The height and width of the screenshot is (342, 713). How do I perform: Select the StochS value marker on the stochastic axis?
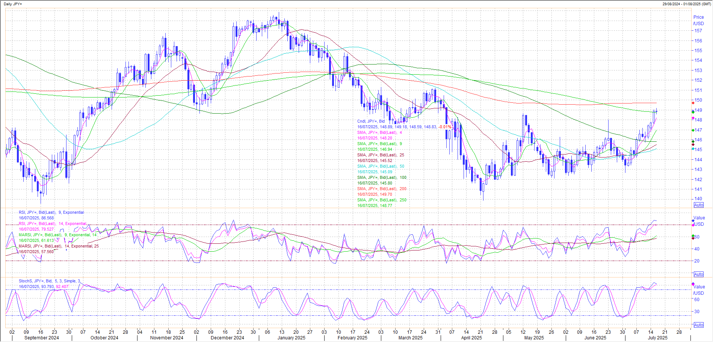click(693, 284)
